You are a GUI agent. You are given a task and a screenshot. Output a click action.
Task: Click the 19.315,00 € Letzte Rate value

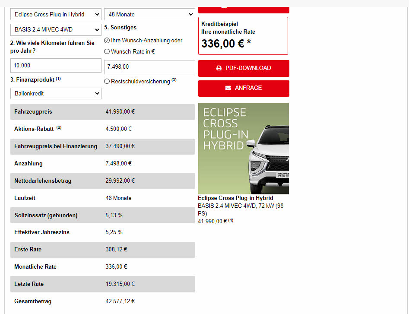120,284
